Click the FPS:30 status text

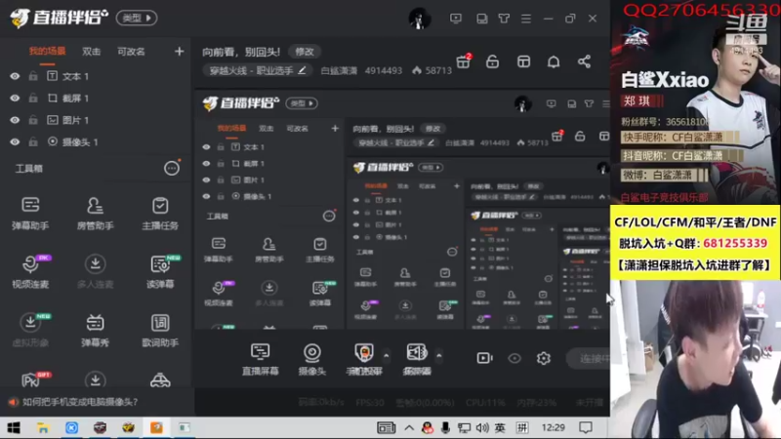[370, 402]
